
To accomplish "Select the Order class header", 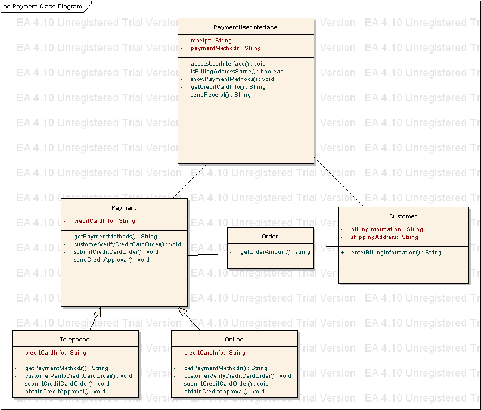I will pos(269,236).
